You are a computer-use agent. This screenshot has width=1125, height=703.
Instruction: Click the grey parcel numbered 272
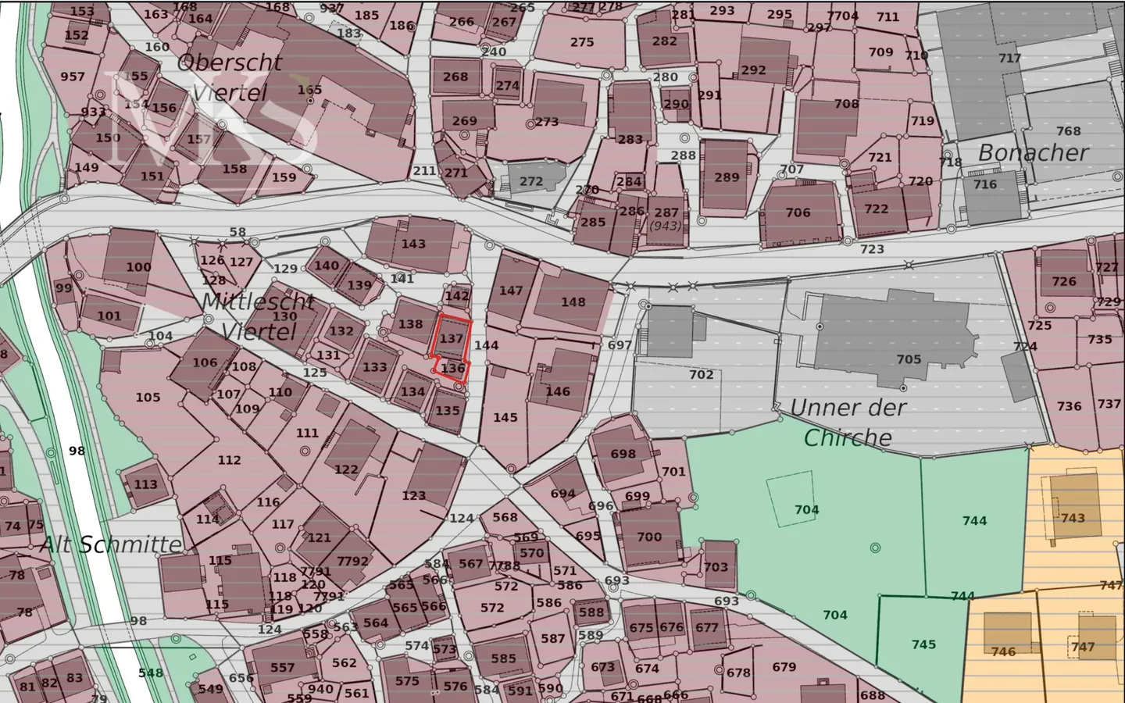(531, 182)
